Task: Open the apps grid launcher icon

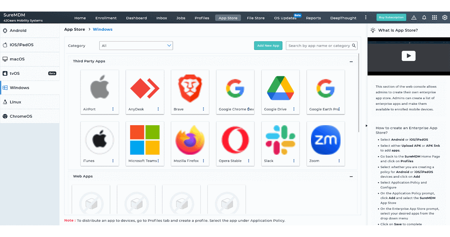Action: pyautogui.click(x=435, y=17)
